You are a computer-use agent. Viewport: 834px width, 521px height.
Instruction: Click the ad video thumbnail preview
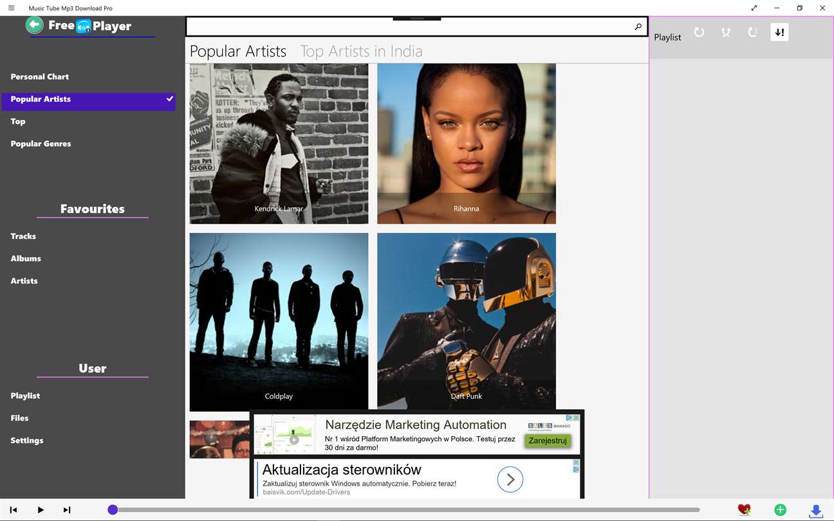coord(285,435)
